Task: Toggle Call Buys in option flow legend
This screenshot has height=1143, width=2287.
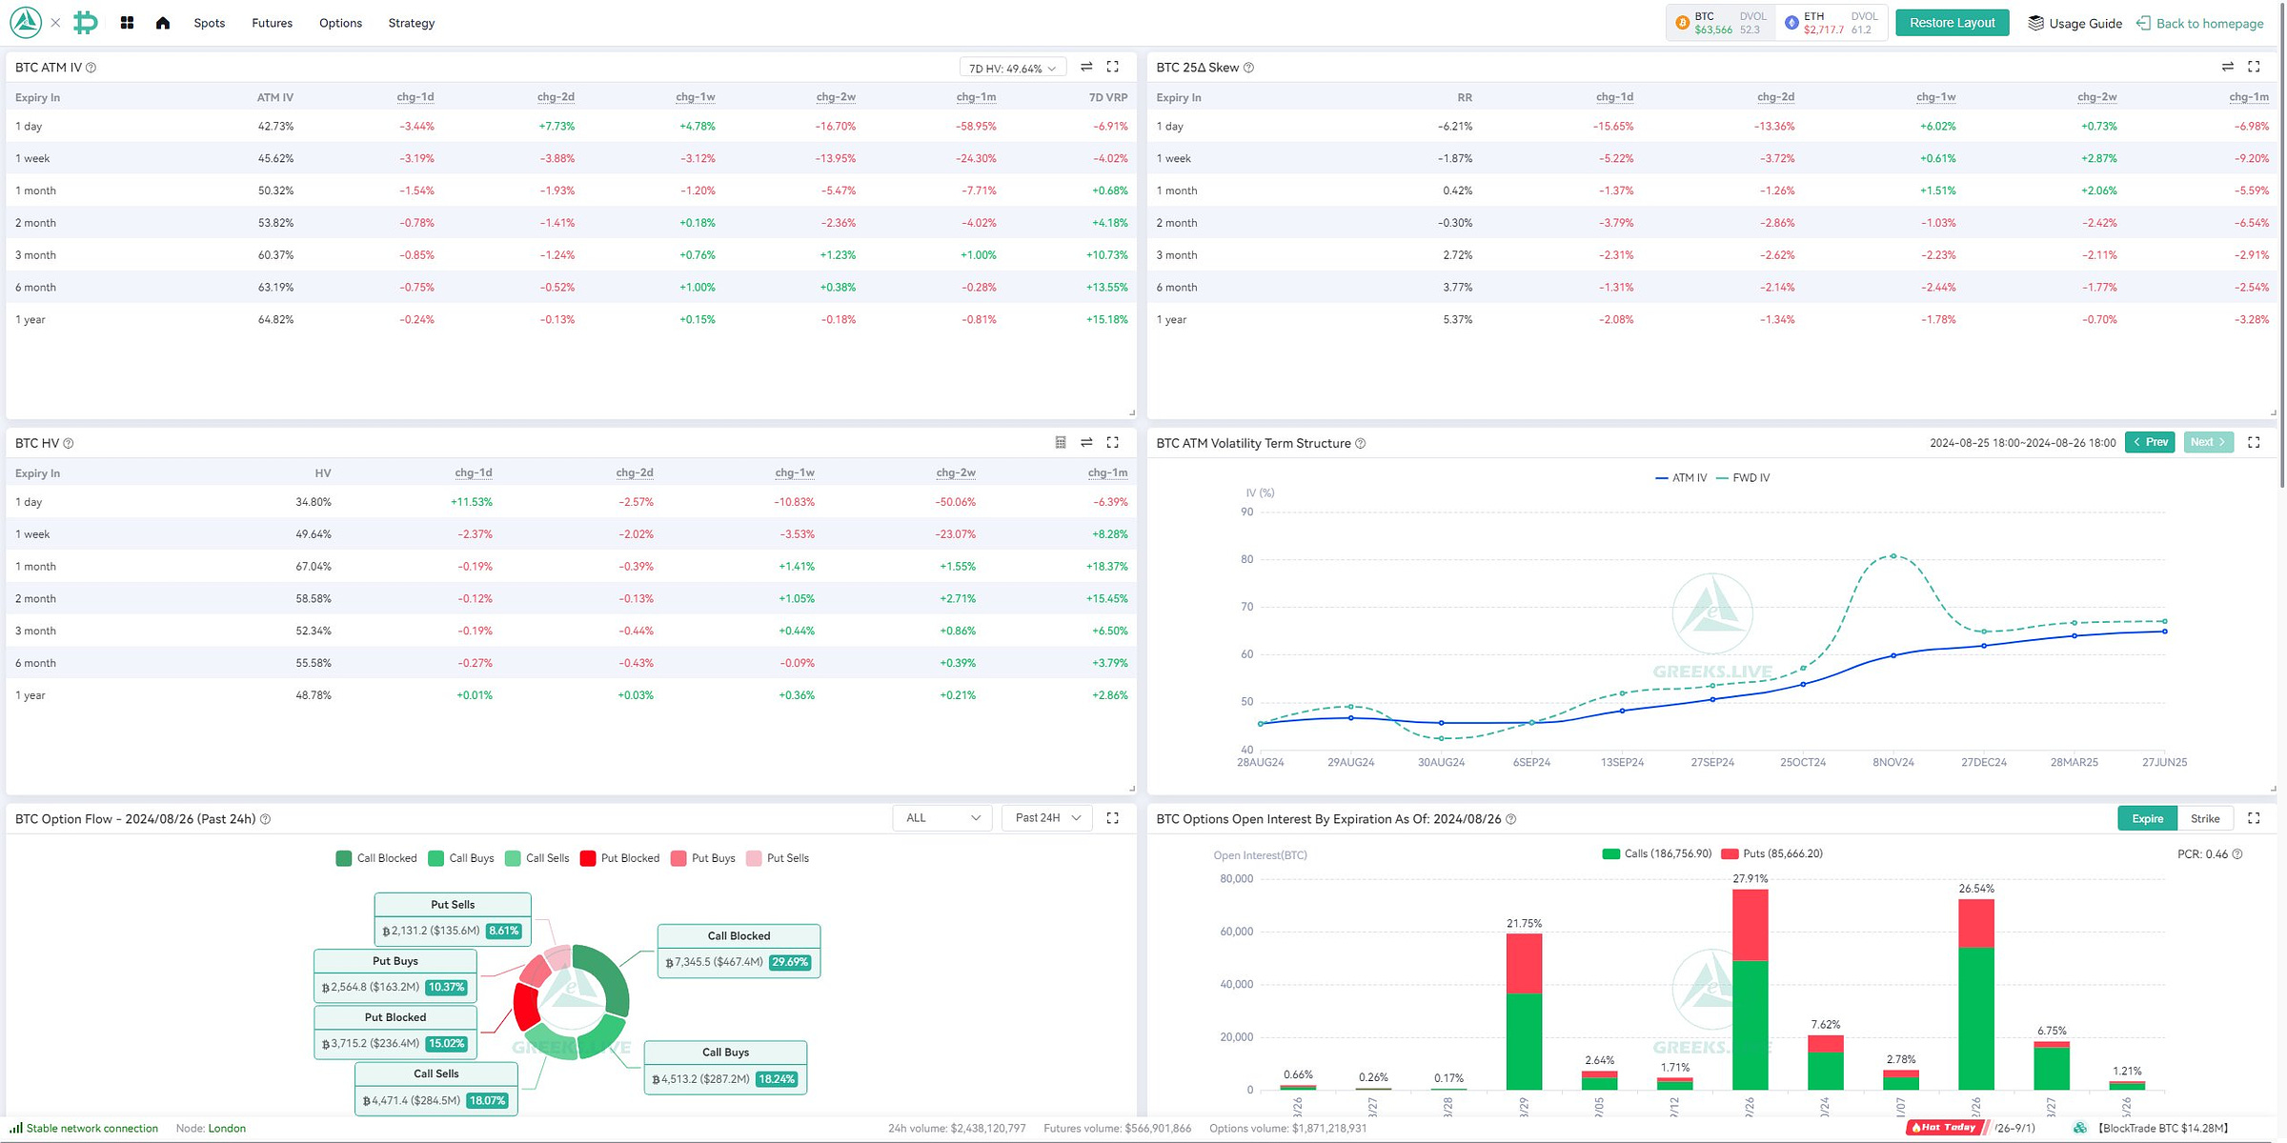Action: [x=461, y=858]
